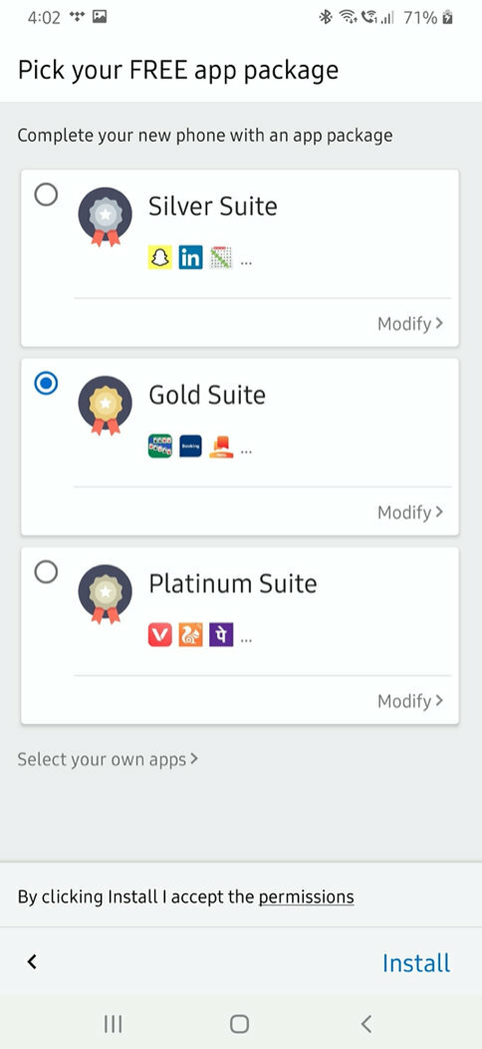Screen dimensions: 482x1049
Task: Select the Silver Suite radio button
Action: pyautogui.click(x=46, y=194)
